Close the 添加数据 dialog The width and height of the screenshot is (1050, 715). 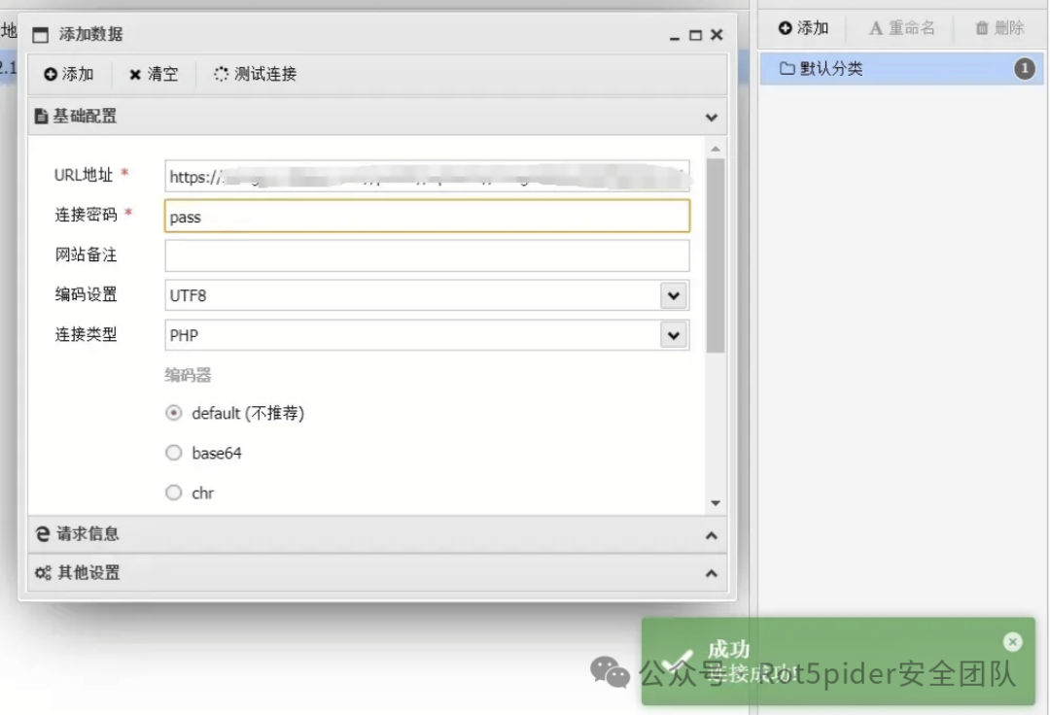point(717,34)
